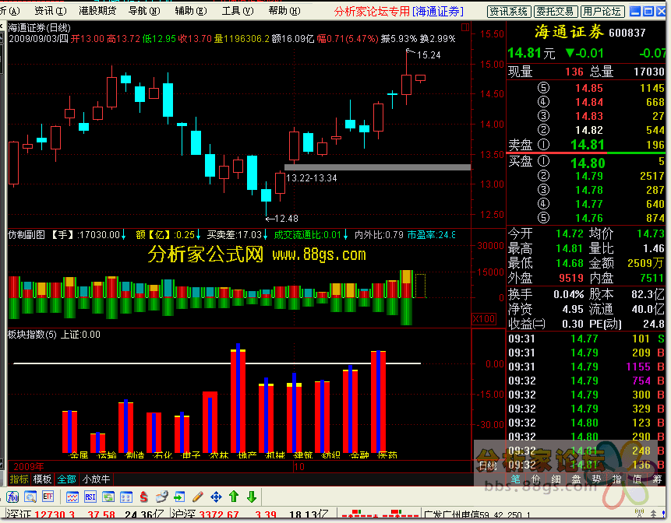Open the 帮助(H) menu
Screen dimensions: 671x523
pyautogui.click(x=284, y=11)
